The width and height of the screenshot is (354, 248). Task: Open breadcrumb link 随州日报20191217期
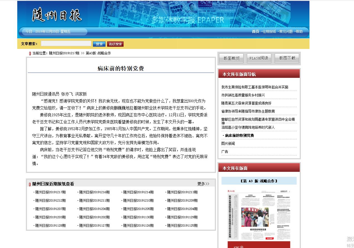pyautogui.click(x=64, y=53)
